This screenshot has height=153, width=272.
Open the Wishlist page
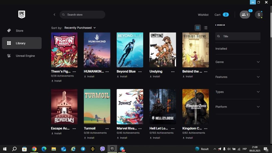203,15
